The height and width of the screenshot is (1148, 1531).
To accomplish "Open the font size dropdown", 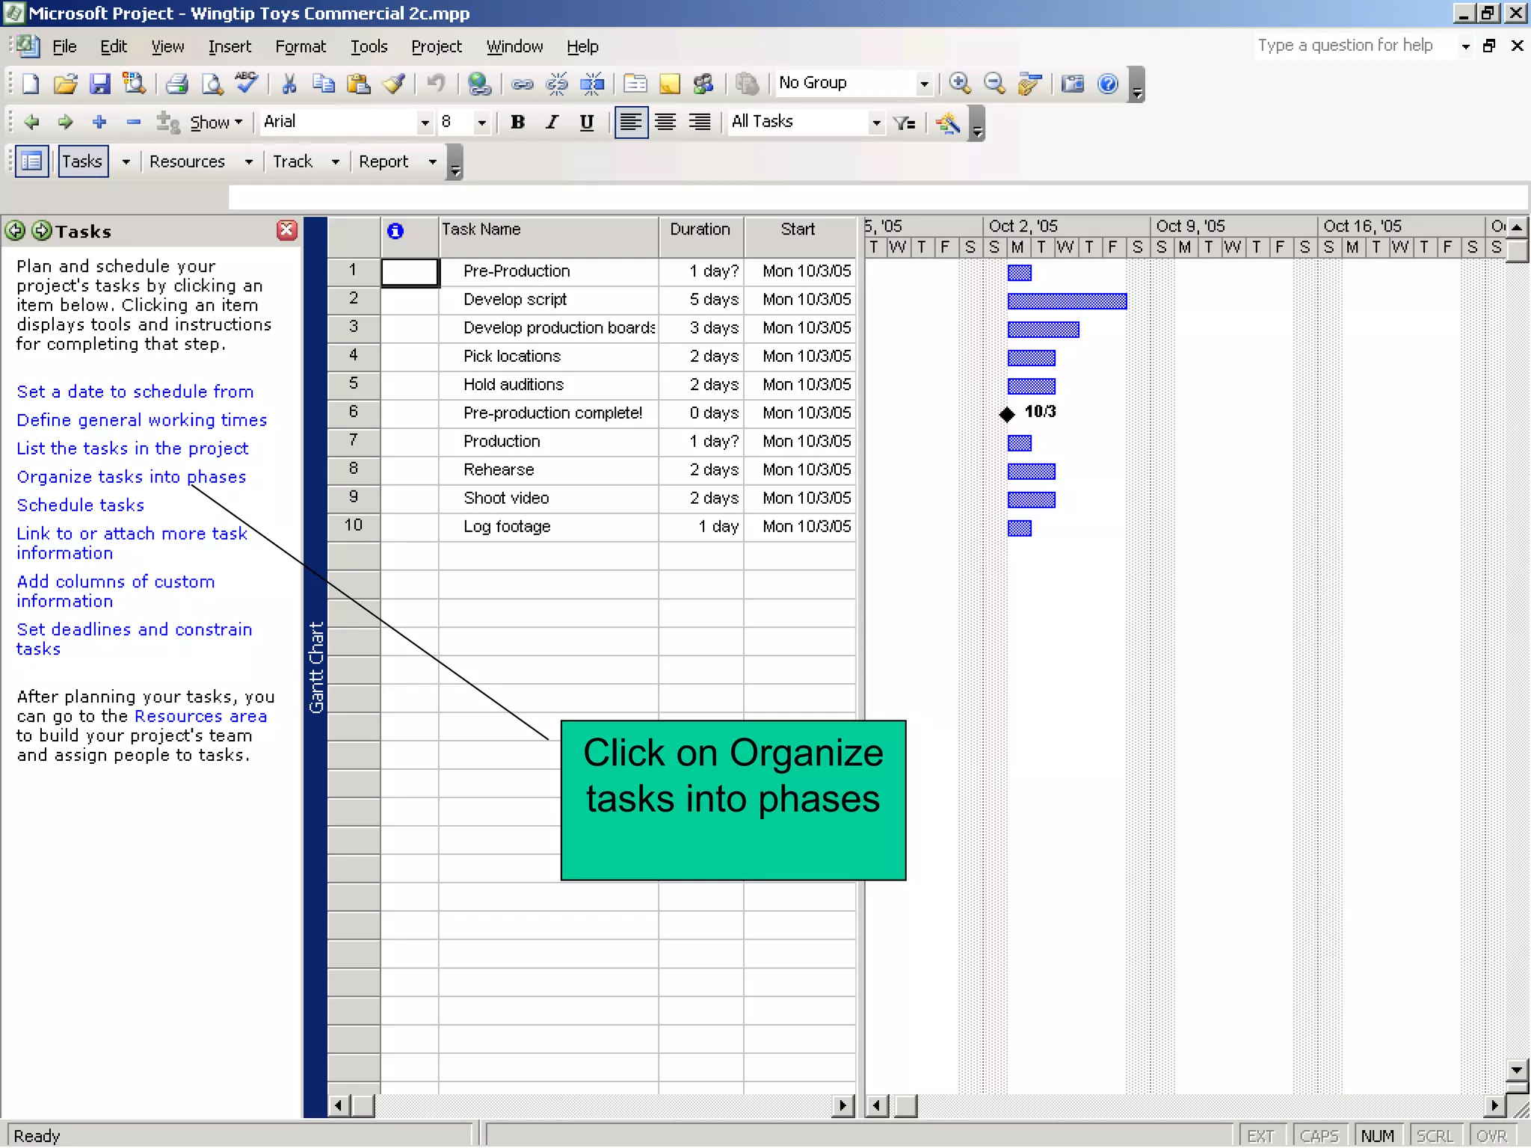I will tap(482, 123).
